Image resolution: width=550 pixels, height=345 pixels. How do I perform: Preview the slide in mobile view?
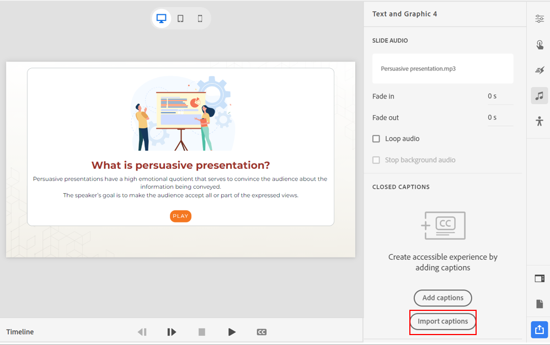[x=200, y=18]
